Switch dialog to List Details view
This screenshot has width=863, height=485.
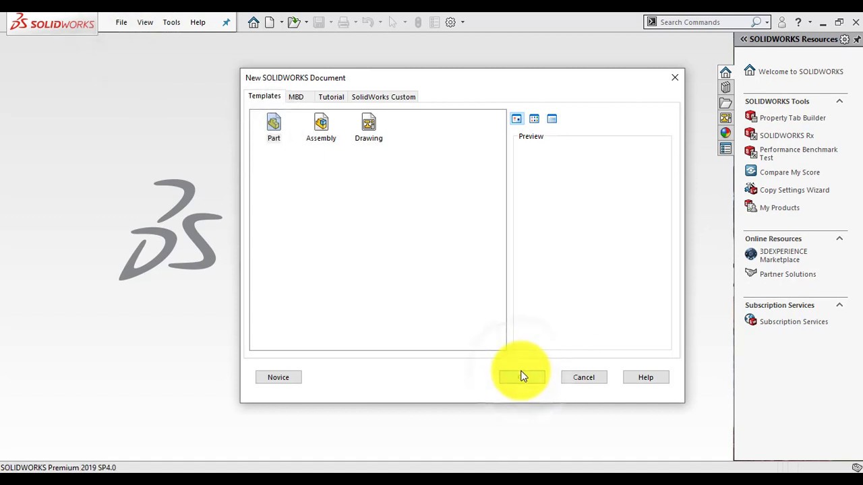[552, 119]
